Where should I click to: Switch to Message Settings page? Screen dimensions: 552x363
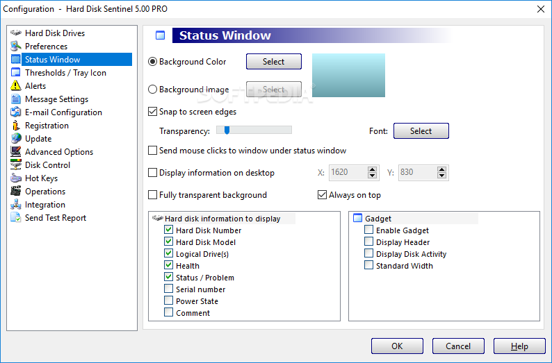coord(57,99)
